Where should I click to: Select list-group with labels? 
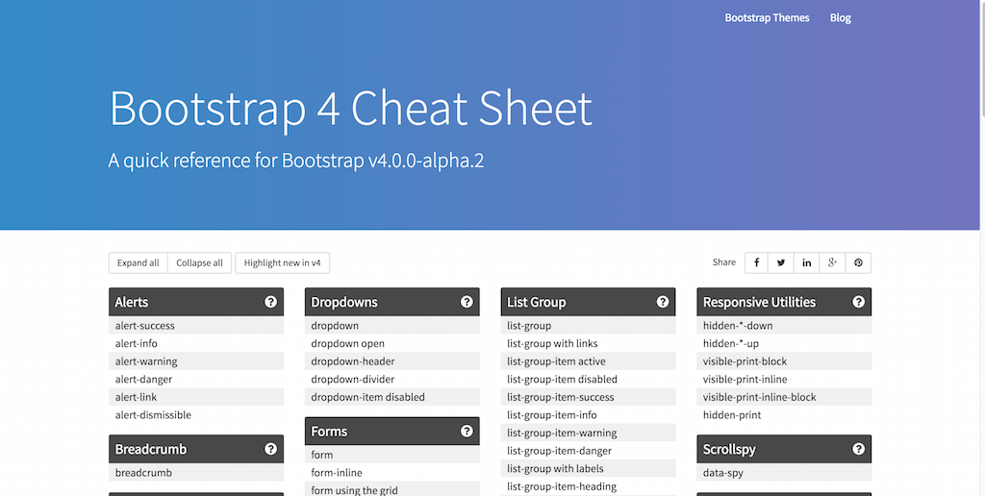coord(588,468)
